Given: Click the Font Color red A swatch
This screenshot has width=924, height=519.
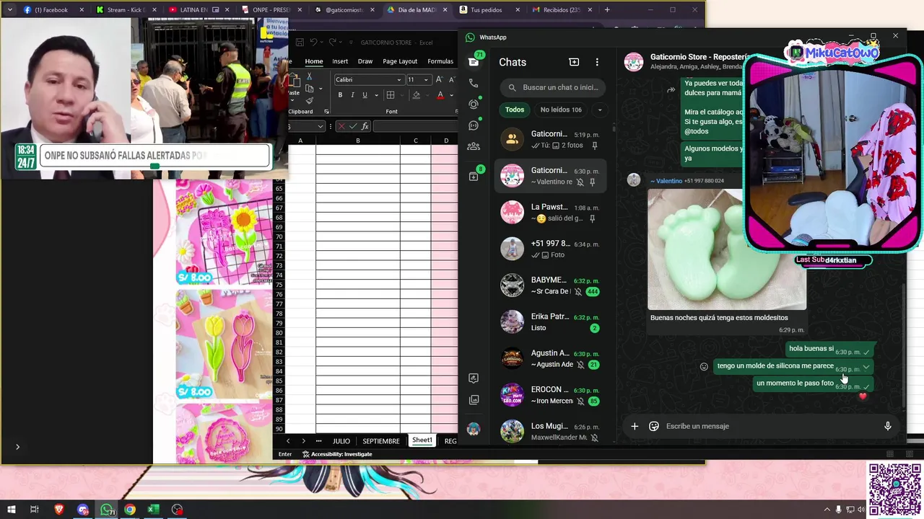Looking at the screenshot, I should 440,95.
